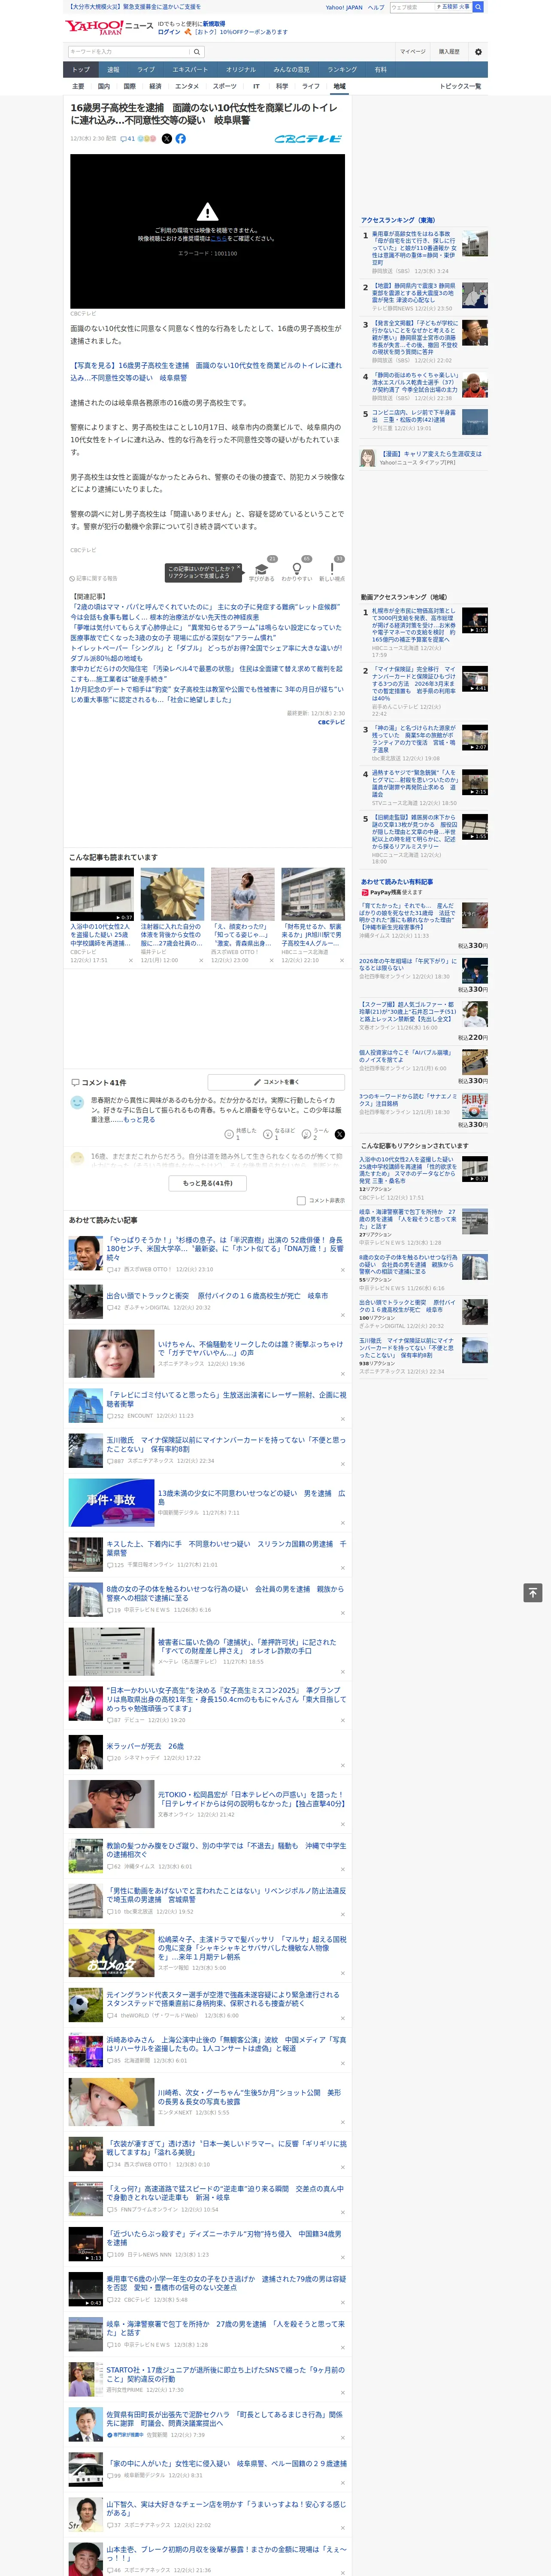
Task: Share article on X icon under headline
Action: (x=167, y=139)
